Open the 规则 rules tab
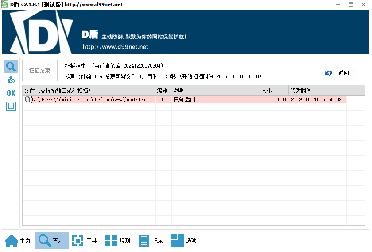Screen dimensions: 372x252 point(118,241)
